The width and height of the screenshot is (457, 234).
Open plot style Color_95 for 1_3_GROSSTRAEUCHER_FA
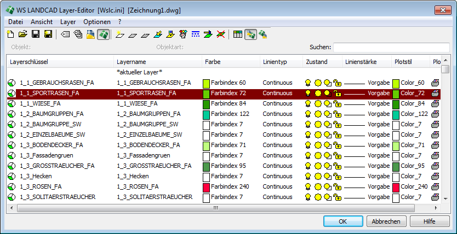[x=412, y=166]
